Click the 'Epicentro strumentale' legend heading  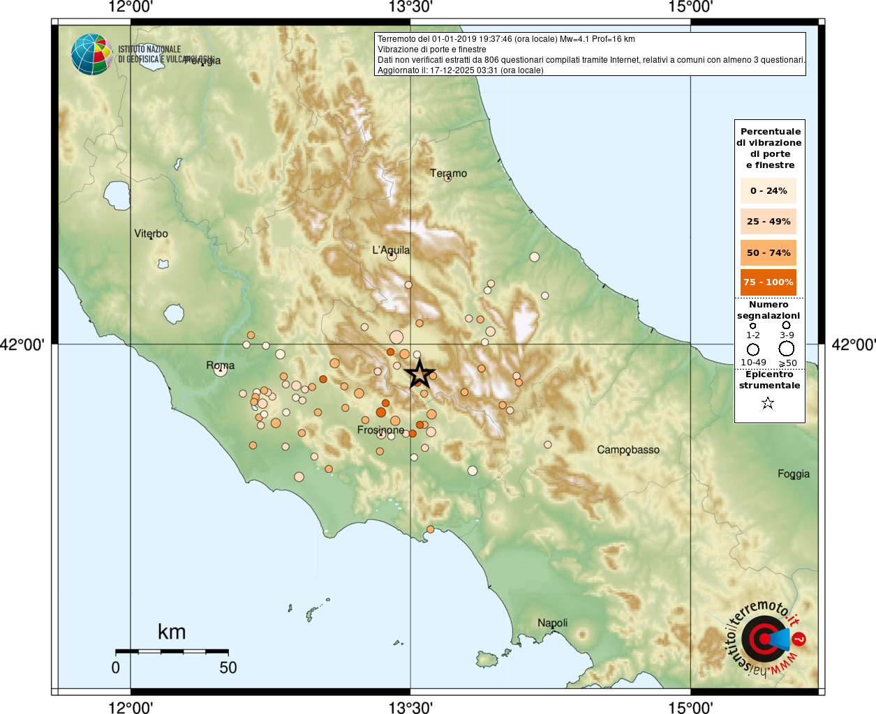coord(769,380)
